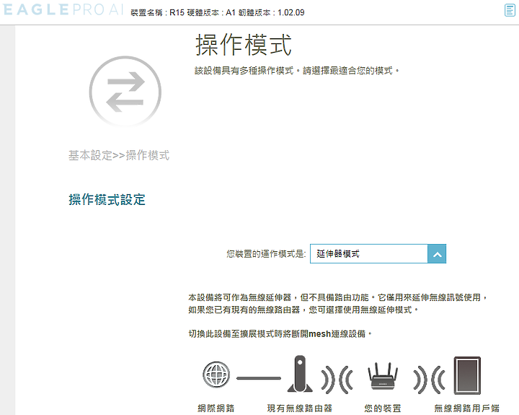Viewport: 519px width, 415px height.
Task: Click the firmware version 1.02.09 text
Action: 291,12
